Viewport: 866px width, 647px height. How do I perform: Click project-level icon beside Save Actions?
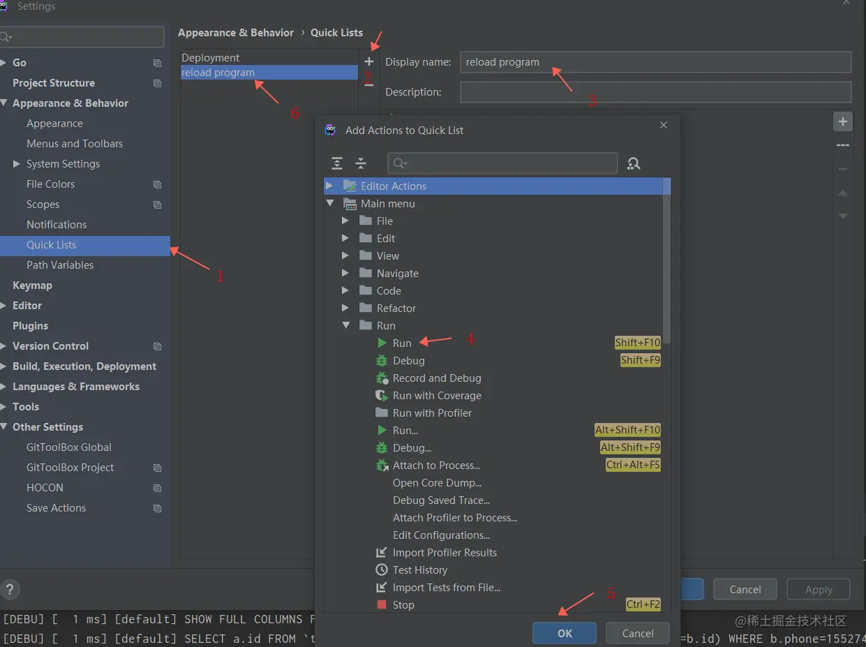[157, 508]
